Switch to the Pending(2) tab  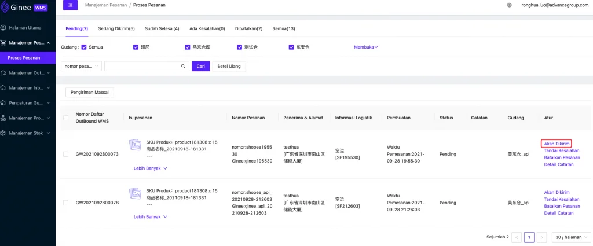coord(77,29)
